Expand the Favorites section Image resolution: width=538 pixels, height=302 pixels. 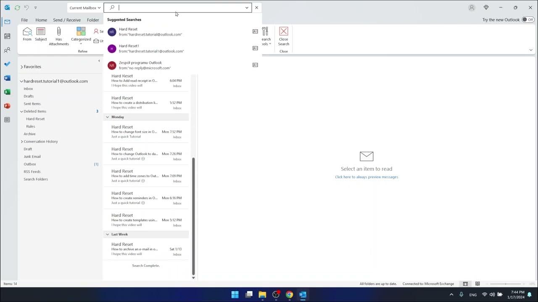[x=21, y=66]
